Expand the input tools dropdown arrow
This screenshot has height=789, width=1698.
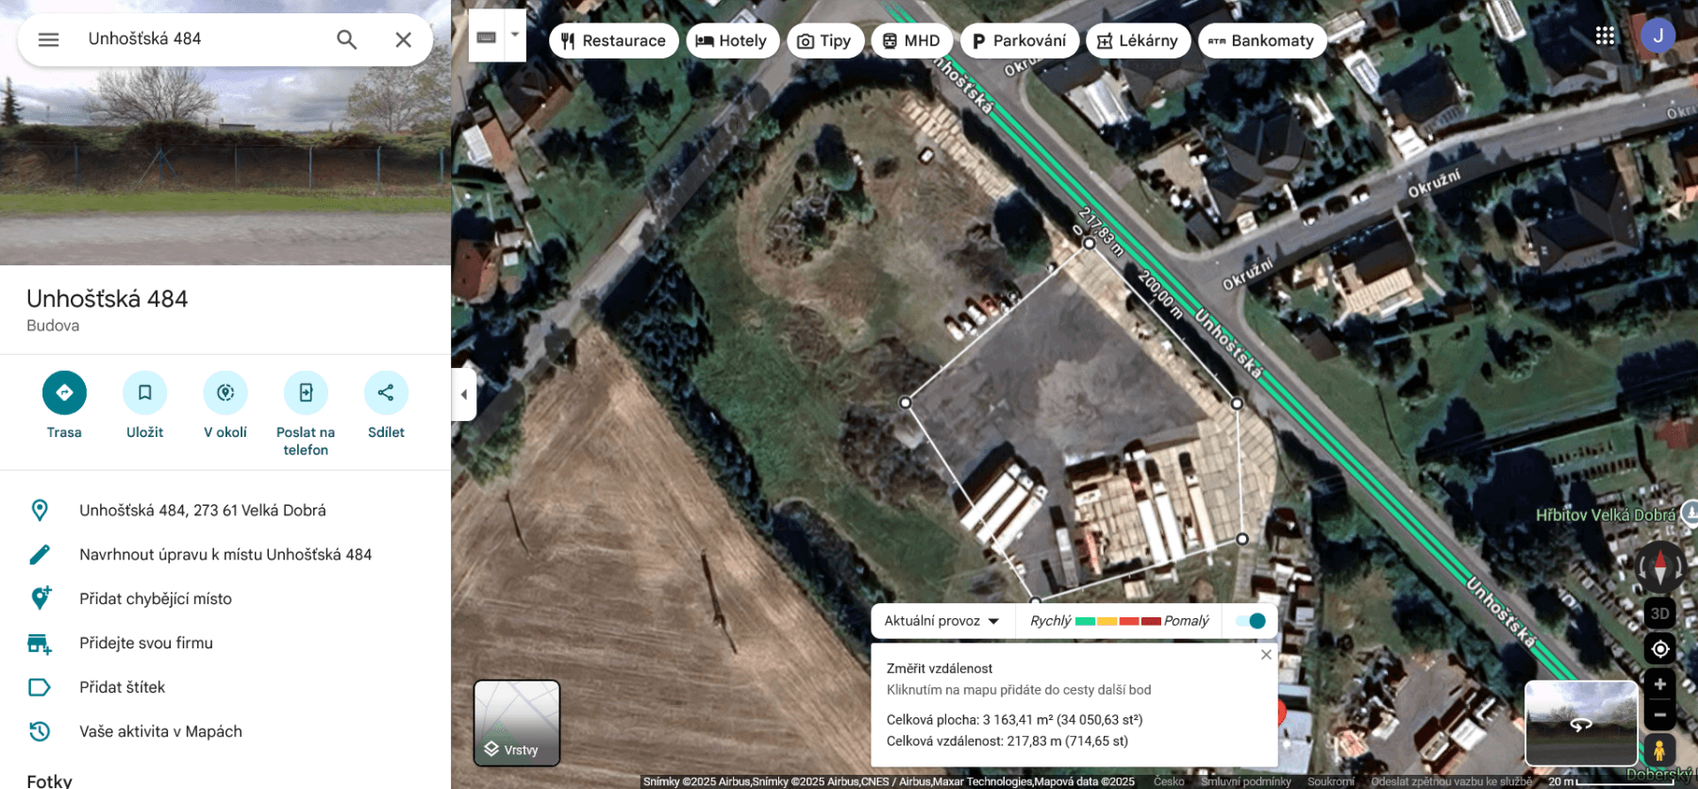point(515,35)
